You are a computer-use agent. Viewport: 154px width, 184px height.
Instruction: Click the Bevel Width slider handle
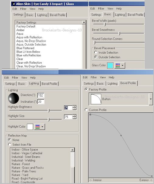pos(105,24)
